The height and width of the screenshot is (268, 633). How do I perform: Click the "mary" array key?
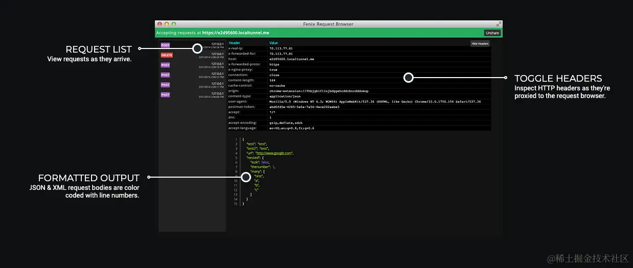pos(256,172)
